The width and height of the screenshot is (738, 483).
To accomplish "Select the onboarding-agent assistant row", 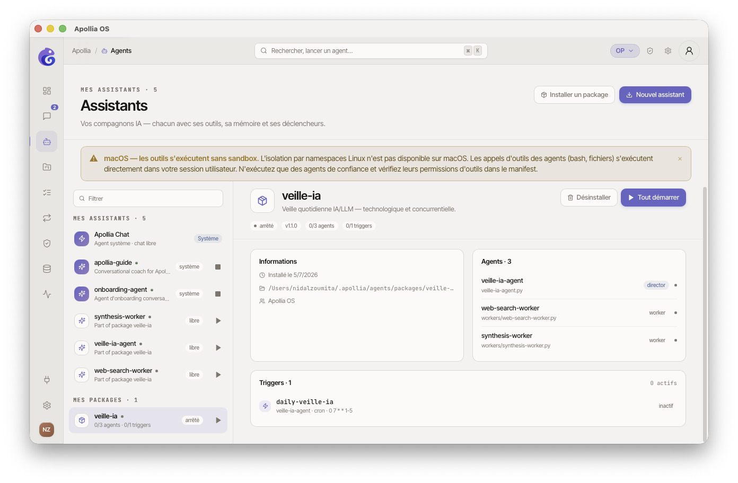I will click(x=148, y=294).
